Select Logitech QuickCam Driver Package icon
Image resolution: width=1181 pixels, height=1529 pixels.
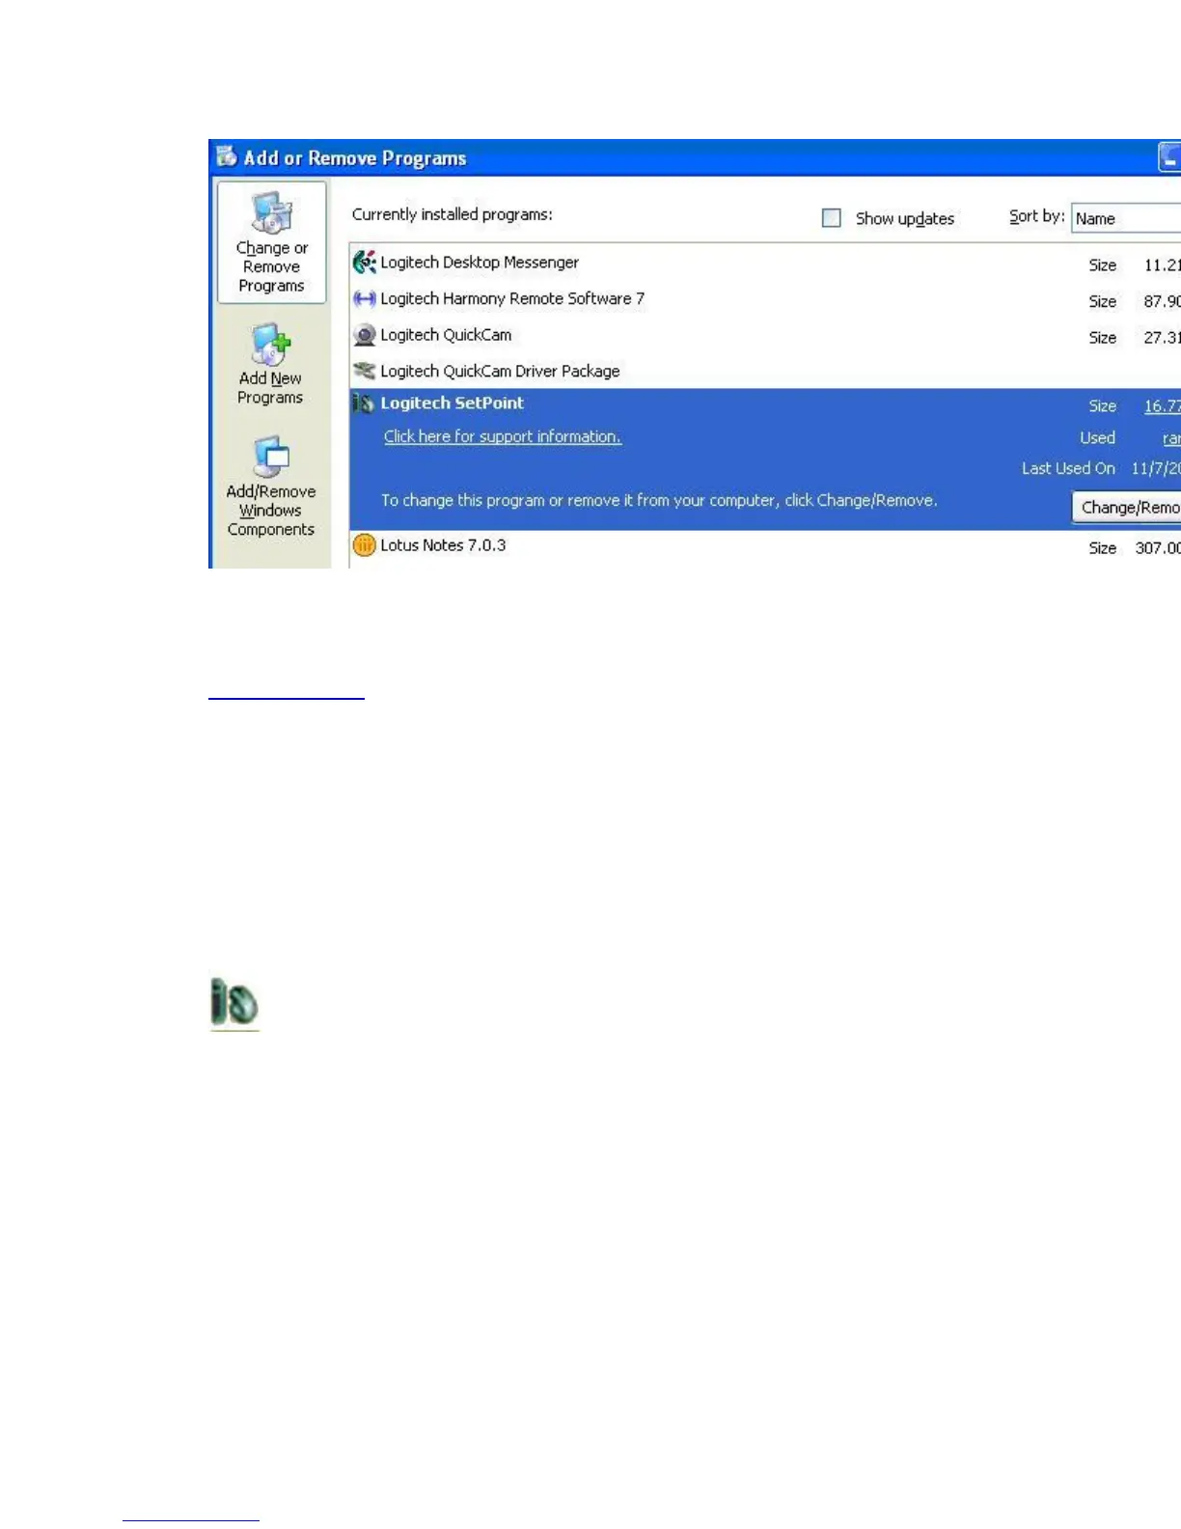(x=364, y=371)
